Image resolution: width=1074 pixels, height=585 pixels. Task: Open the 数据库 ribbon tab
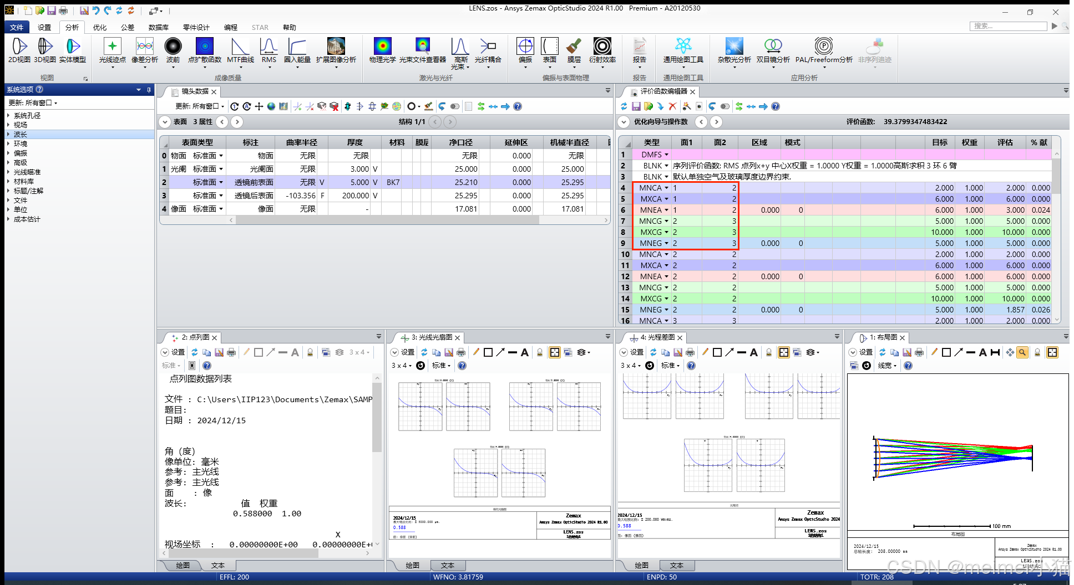(x=159, y=27)
